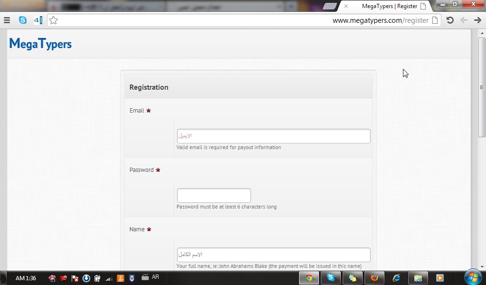Viewport: 486px width, 285px height.
Task: Click the Show Desktop button beside the clock
Action: tap(3, 278)
